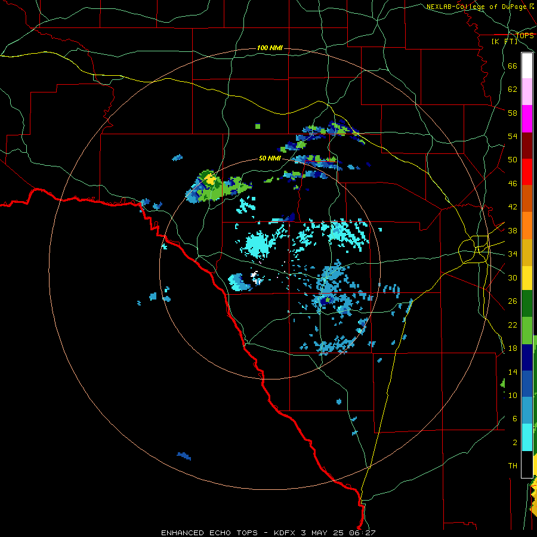Screen dimensions: 537x537
Task: Click the 26 legend value
Action: [513, 301]
